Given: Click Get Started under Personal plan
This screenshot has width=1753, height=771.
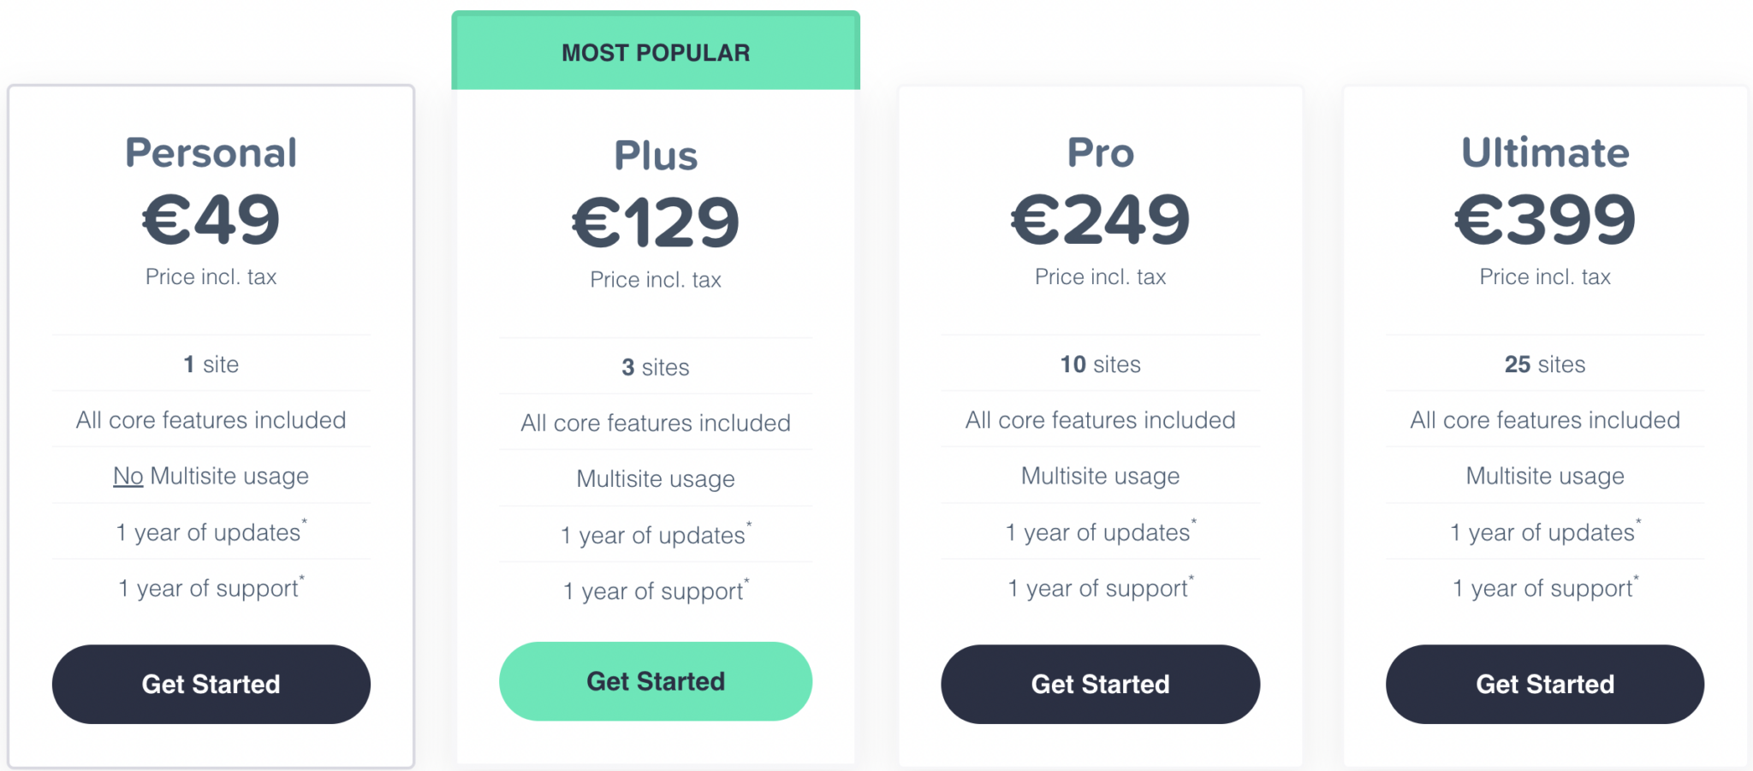Looking at the screenshot, I should [211, 684].
